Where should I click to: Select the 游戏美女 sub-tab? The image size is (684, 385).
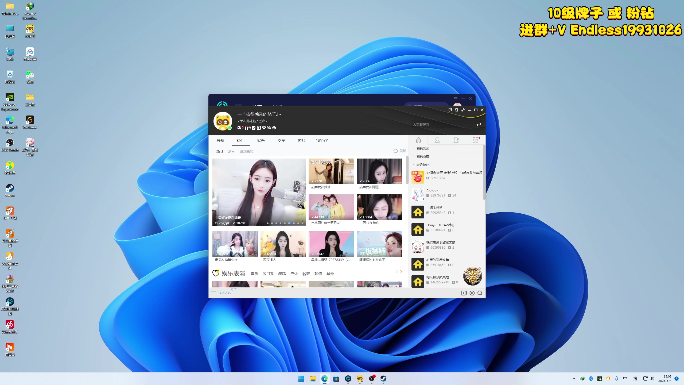[x=246, y=151]
